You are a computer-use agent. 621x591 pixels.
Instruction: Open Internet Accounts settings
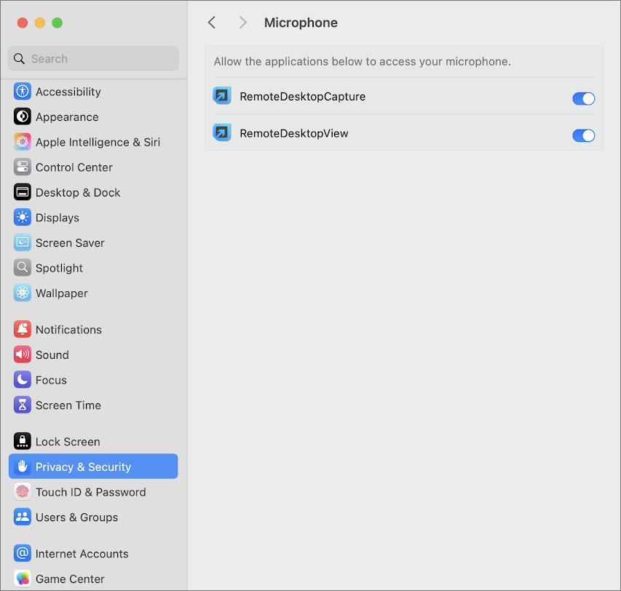(x=82, y=554)
